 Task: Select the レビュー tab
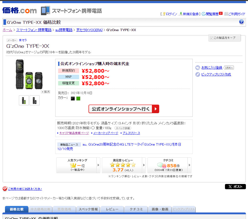(x=112, y=209)
